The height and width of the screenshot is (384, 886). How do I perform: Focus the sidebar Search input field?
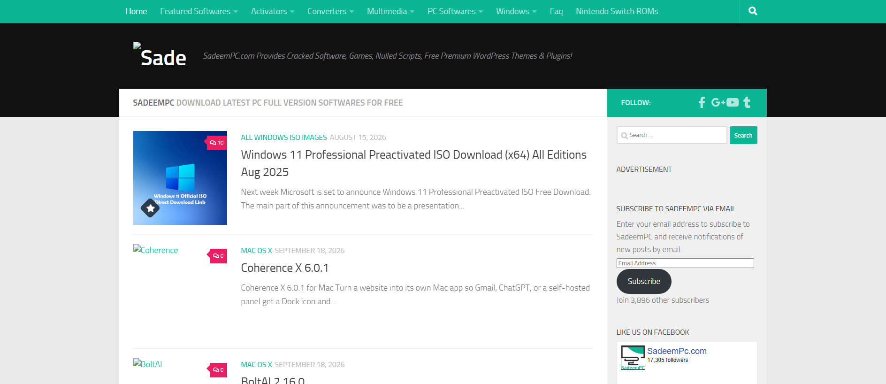(x=672, y=135)
